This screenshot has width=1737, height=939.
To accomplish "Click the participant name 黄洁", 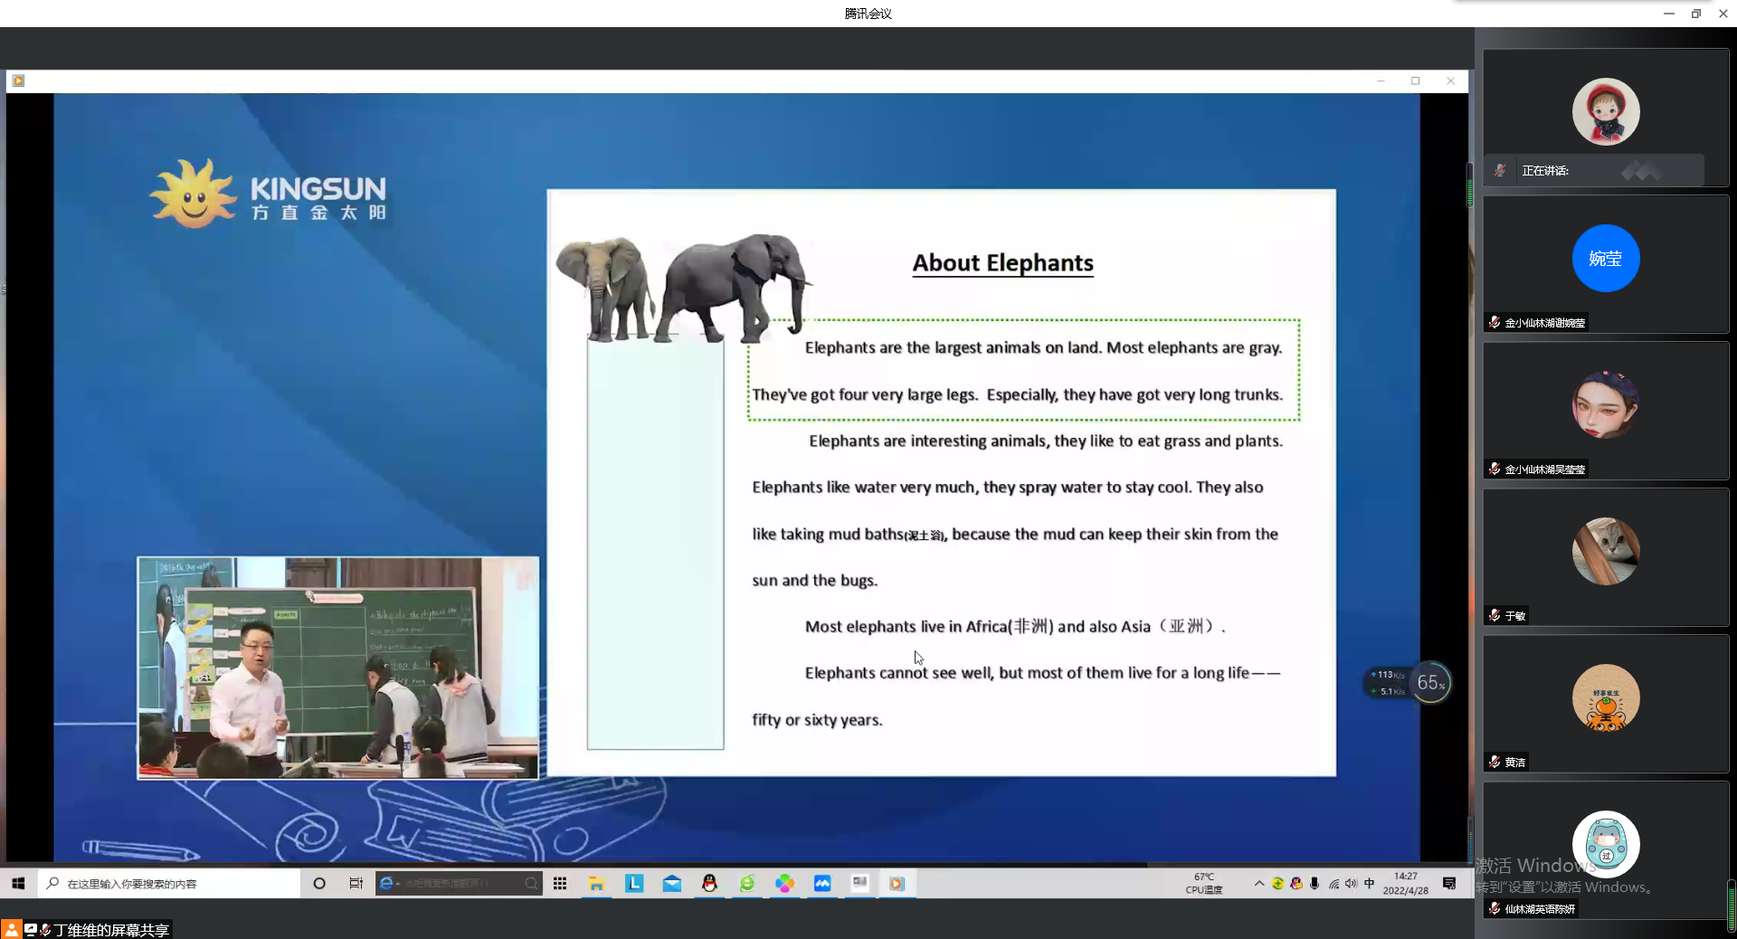I will (1515, 763).
